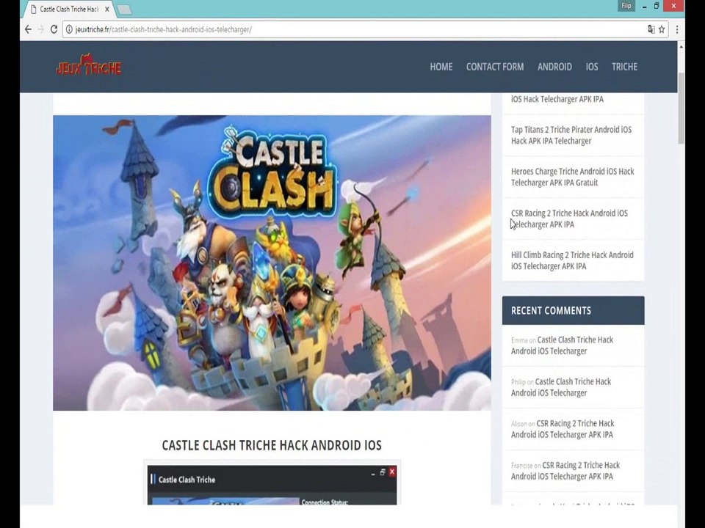705x528 pixels.
Task: Open TRICHE menu item
Action: point(624,67)
